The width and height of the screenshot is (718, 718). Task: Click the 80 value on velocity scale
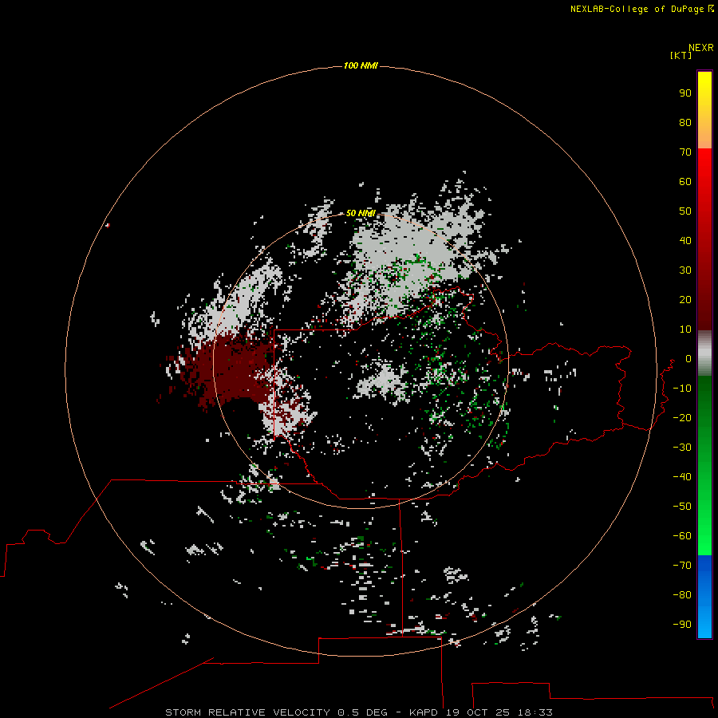(685, 123)
